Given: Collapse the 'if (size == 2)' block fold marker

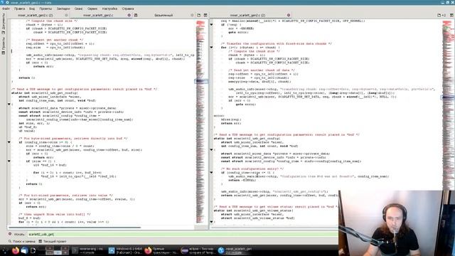Looking at the screenshot, I should 9,161.
